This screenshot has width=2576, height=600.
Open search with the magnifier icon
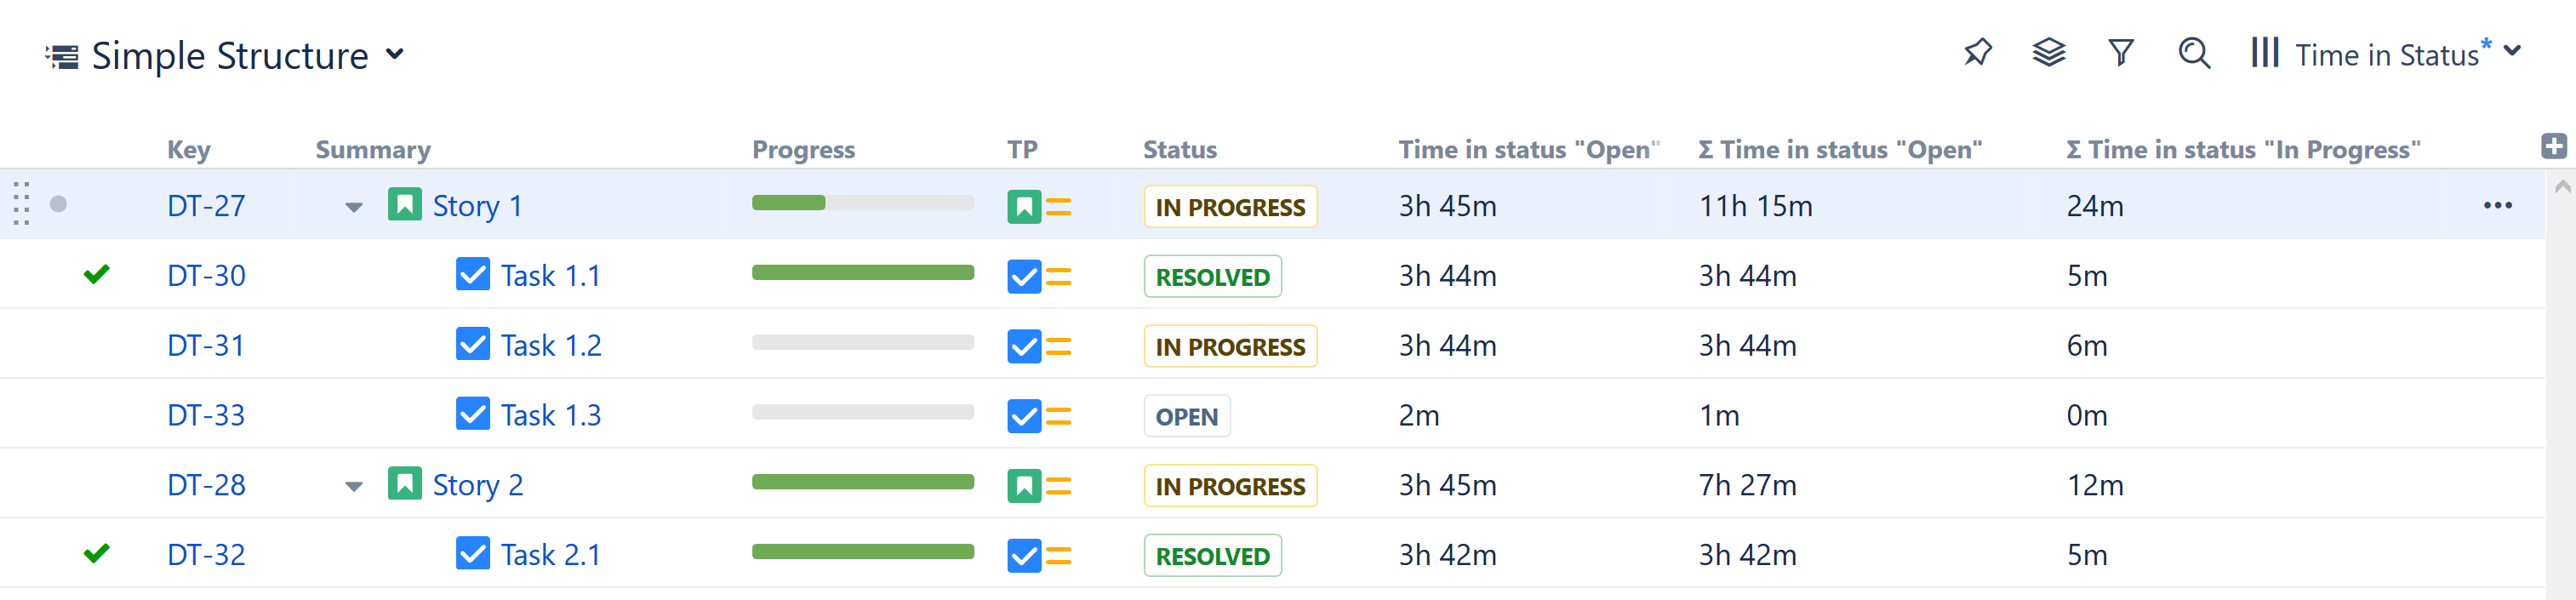click(x=2193, y=52)
